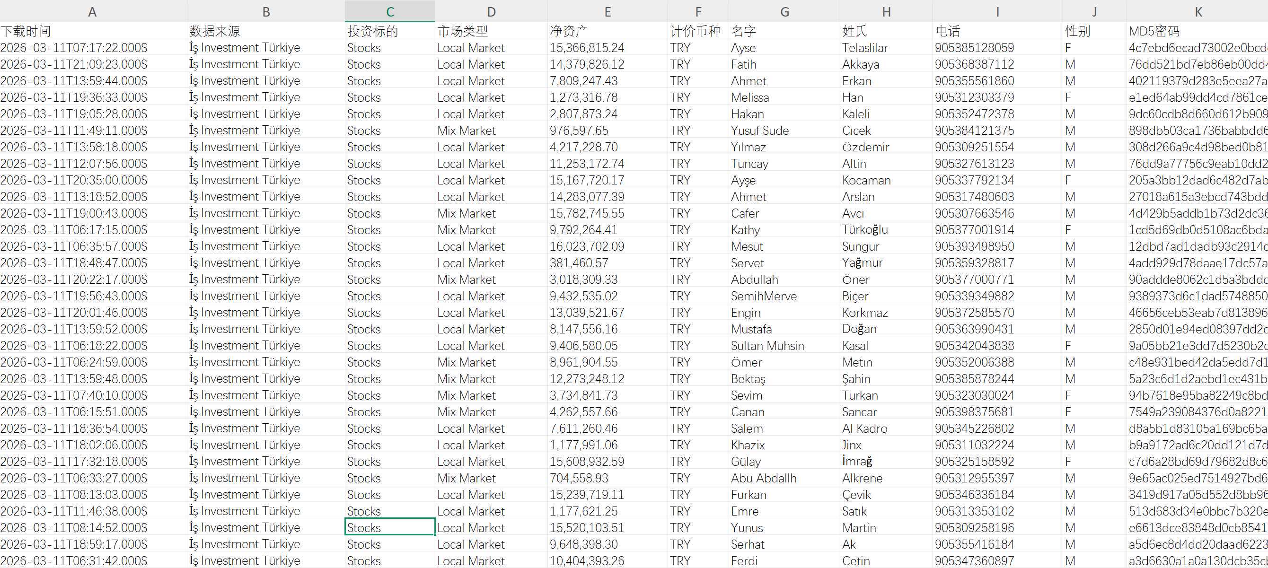Select first name cell Serhat
Image resolution: width=1268 pixels, height=568 pixels.
pos(784,544)
